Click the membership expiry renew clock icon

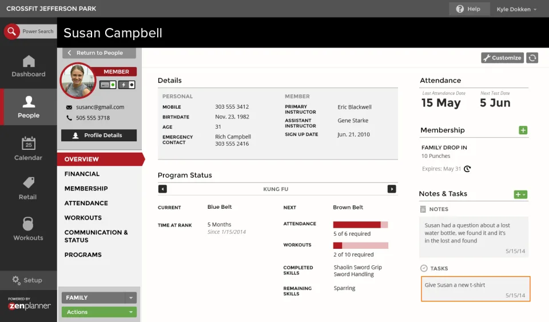[467, 169]
